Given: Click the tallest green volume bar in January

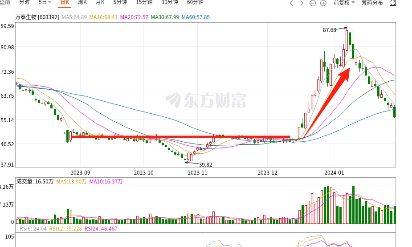Looking at the screenshot, I should pos(353,205).
